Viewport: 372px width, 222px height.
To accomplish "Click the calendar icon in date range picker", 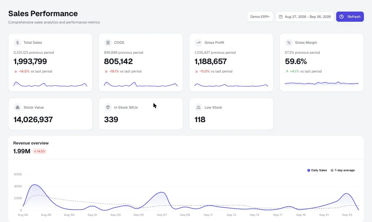I will [x=281, y=17].
